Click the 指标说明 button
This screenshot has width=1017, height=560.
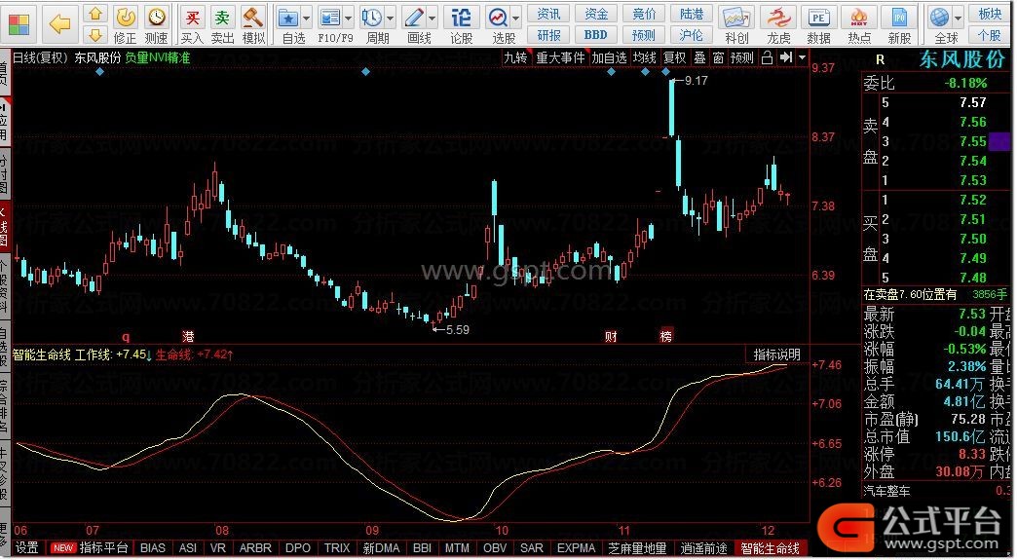click(777, 355)
